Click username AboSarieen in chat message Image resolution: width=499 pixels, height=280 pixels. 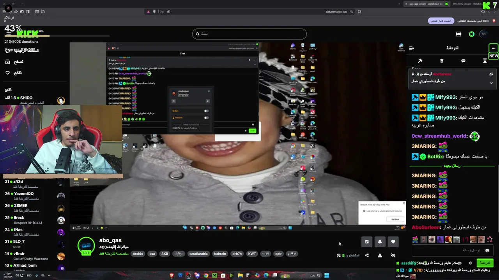(426, 227)
